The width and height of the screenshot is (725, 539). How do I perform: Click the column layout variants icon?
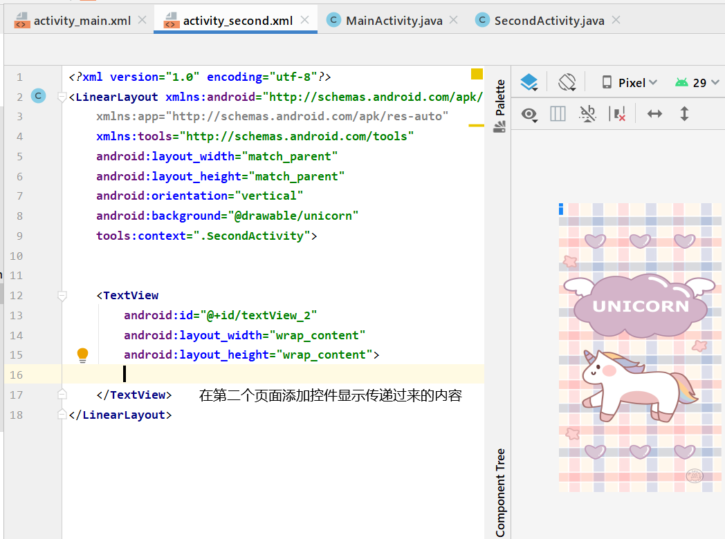(x=558, y=114)
